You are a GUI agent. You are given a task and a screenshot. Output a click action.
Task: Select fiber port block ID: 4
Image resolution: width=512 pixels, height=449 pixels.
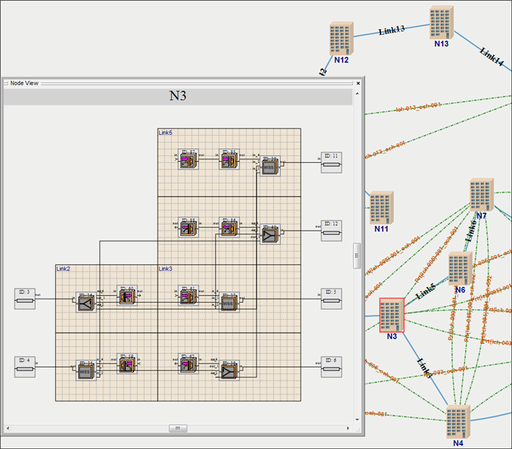tap(25, 367)
